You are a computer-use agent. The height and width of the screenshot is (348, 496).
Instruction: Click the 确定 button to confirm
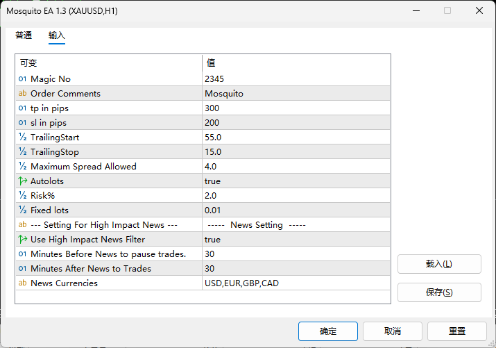(328, 331)
